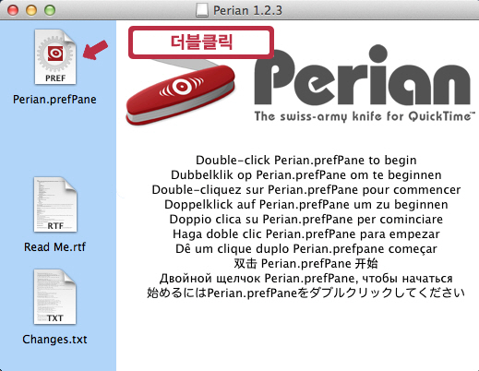Click the swiss-army knife for QuickTime tagline

coord(365,117)
